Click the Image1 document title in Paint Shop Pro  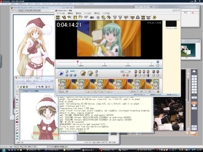point(31,91)
